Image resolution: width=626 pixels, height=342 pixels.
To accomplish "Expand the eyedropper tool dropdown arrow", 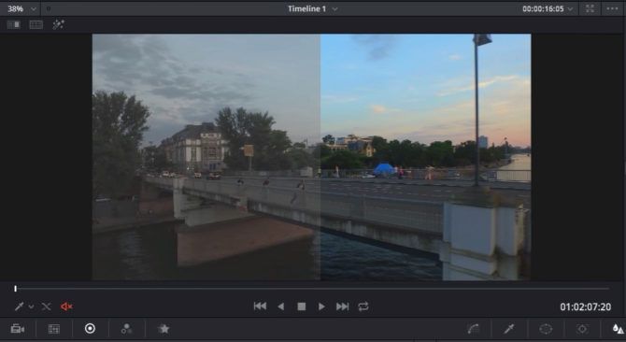I will [x=31, y=306].
